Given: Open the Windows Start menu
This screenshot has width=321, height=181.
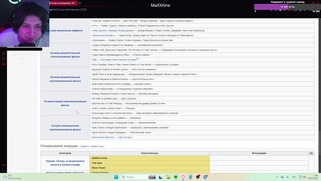Looking at the screenshot, I should 116,177.
